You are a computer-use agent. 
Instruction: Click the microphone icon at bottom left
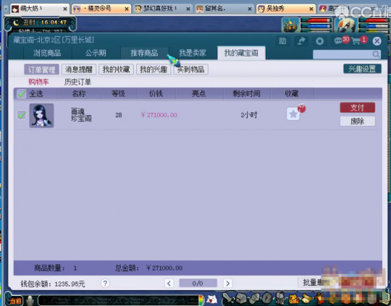tap(30, 300)
